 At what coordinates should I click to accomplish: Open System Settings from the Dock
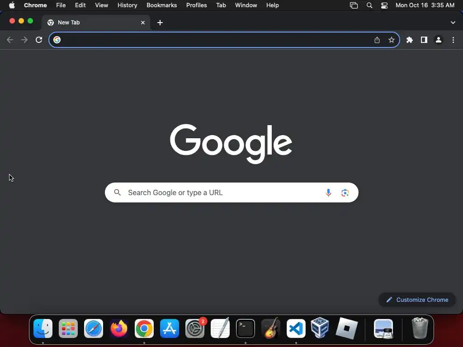click(x=195, y=328)
